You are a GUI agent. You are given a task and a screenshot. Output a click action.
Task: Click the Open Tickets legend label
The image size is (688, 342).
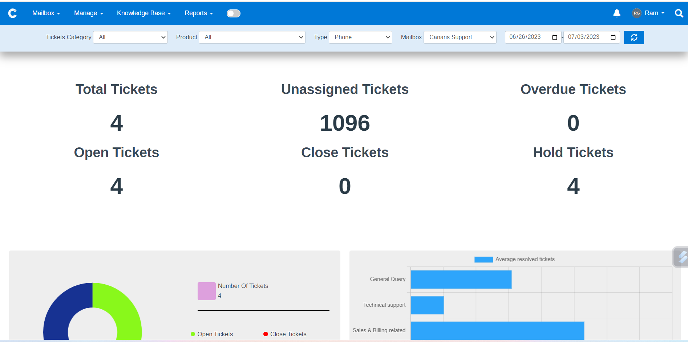coord(215,334)
